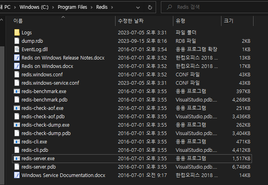Viewport: 268px width, 185px height.
Task: Select the redis-benchmark.exe application icon
Action: (x=17, y=92)
